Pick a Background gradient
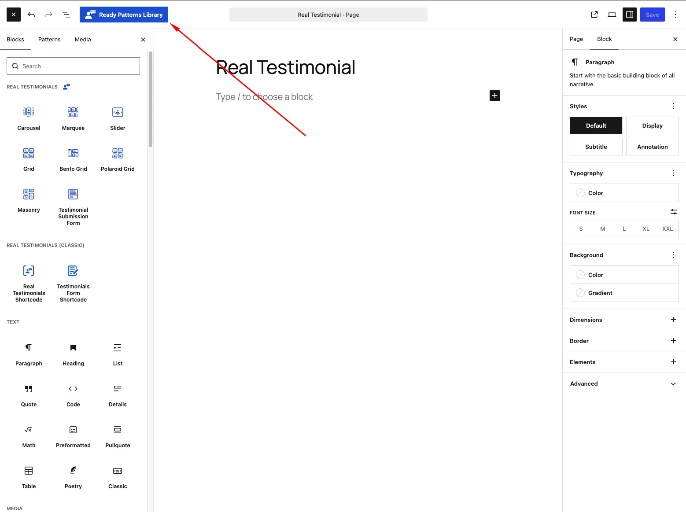Viewport: 686px width, 512px height. coord(624,293)
